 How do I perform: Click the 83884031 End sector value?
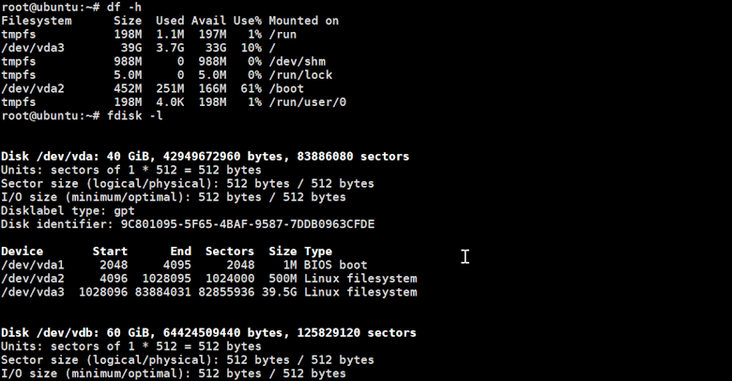pyautogui.click(x=163, y=292)
